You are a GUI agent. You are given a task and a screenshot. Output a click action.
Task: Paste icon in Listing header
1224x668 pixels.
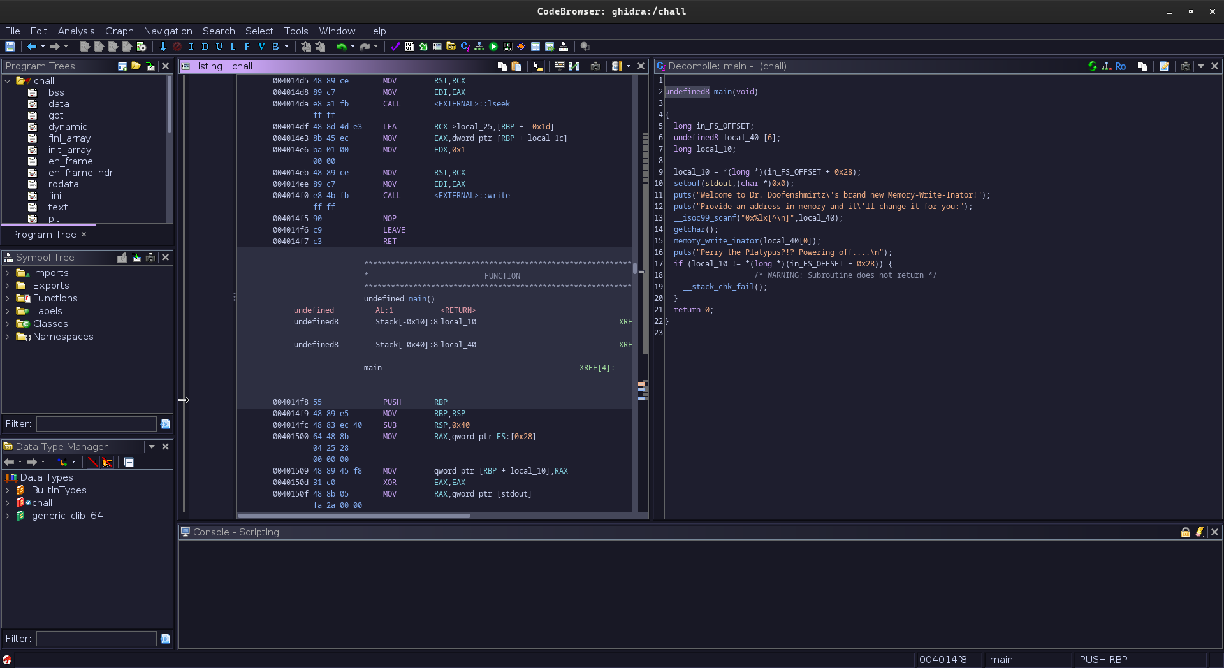(516, 66)
